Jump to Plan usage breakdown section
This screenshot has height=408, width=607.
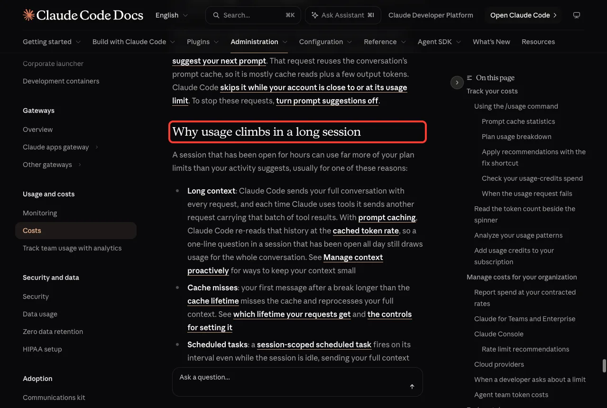point(516,137)
